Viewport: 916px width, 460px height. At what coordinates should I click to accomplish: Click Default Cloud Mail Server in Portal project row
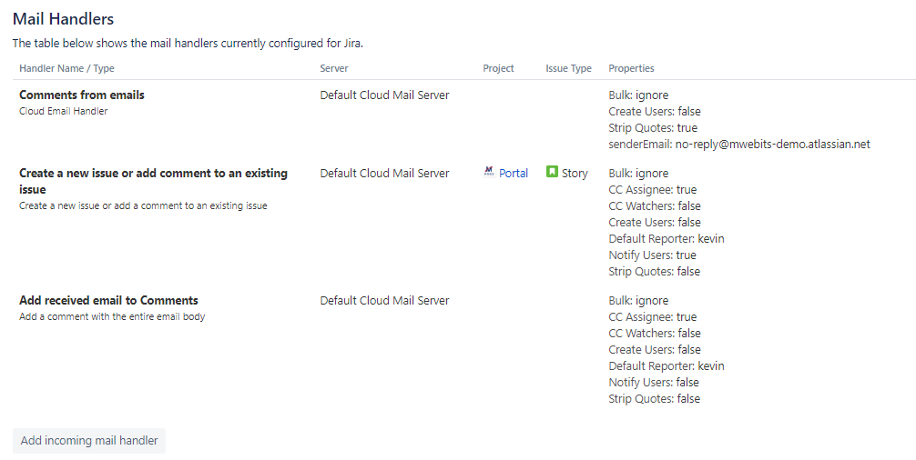(384, 173)
